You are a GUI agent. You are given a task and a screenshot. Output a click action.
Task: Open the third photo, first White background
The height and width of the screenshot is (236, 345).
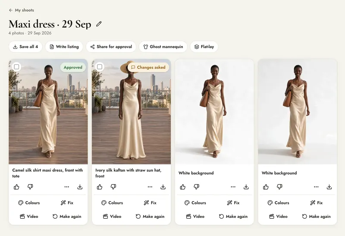point(214,111)
